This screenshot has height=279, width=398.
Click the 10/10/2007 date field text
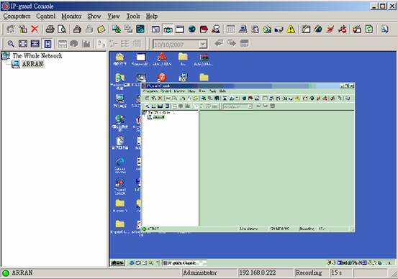168,45
